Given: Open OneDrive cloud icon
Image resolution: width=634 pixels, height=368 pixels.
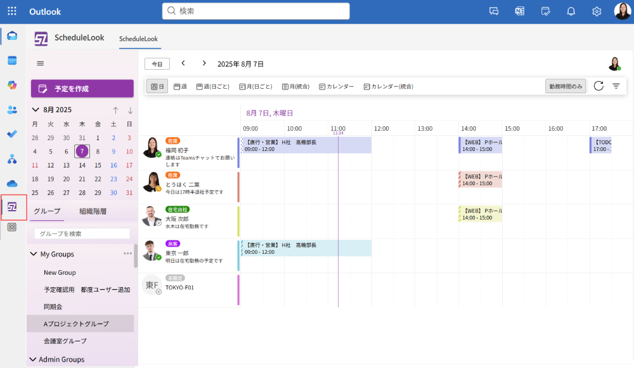Looking at the screenshot, I should coord(12,183).
